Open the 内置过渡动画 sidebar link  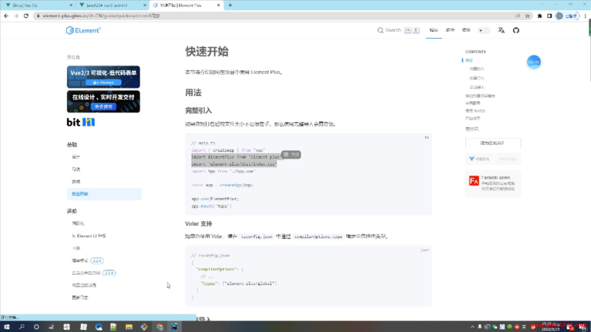click(x=84, y=285)
